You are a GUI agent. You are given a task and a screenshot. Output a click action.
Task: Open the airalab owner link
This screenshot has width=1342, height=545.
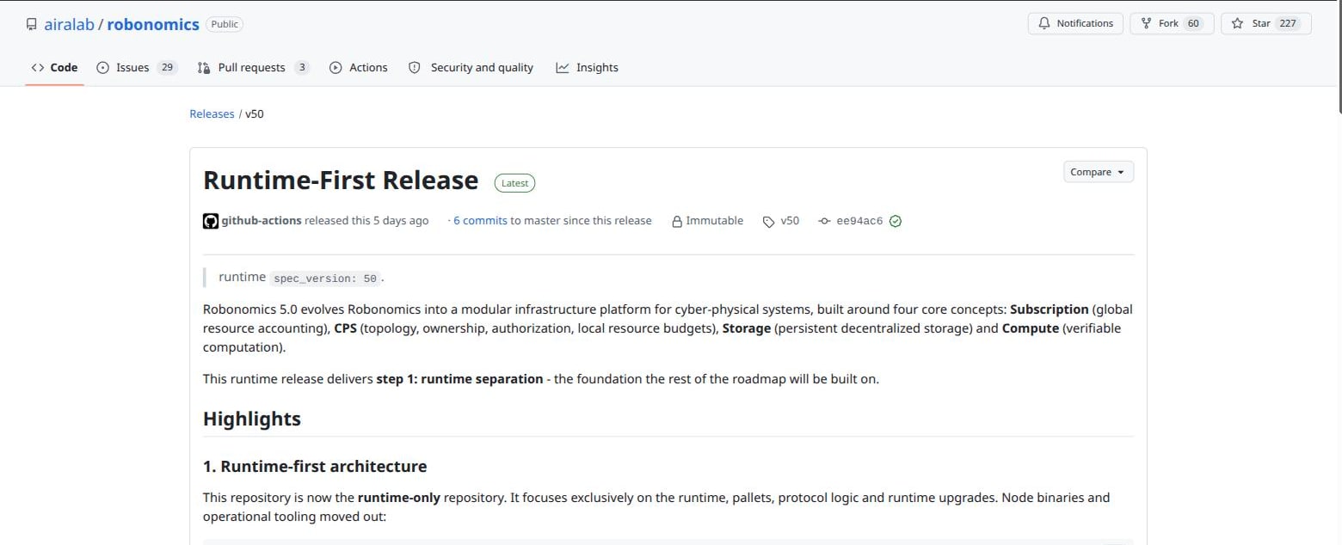69,24
